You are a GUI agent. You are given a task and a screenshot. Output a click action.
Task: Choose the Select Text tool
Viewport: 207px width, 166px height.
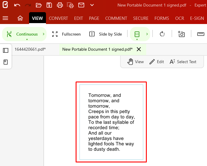pos(183,62)
